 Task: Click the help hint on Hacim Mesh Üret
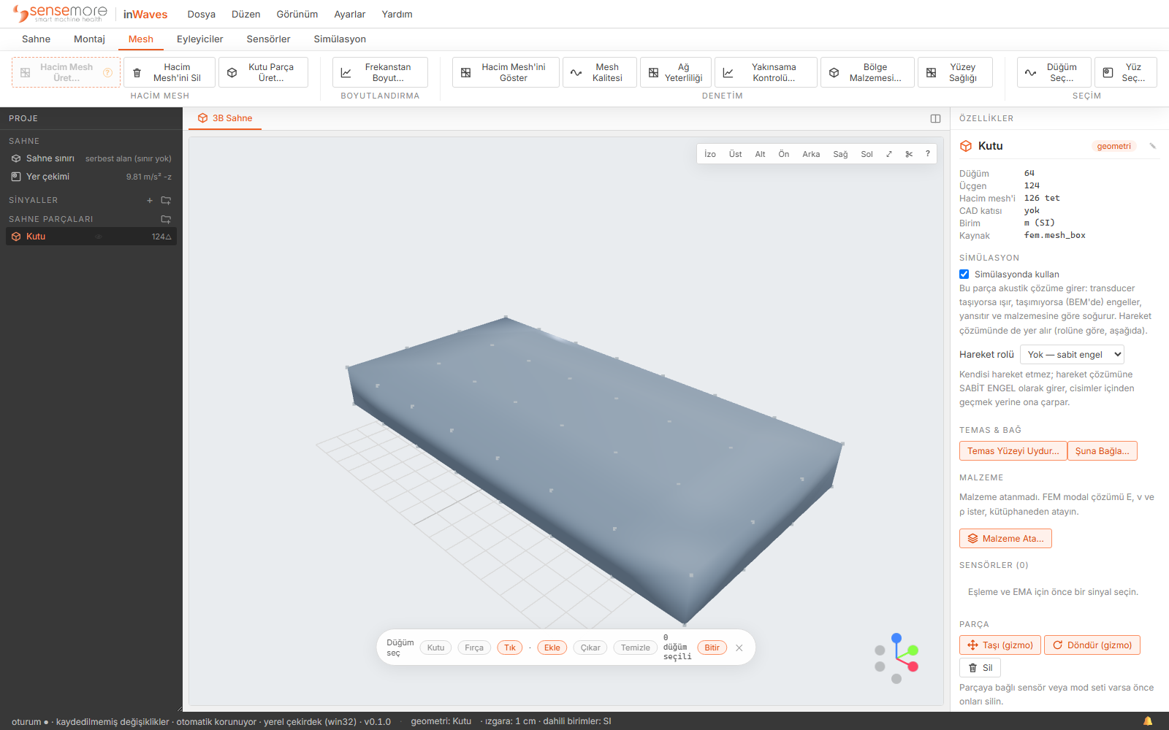pyautogui.click(x=107, y=72)
